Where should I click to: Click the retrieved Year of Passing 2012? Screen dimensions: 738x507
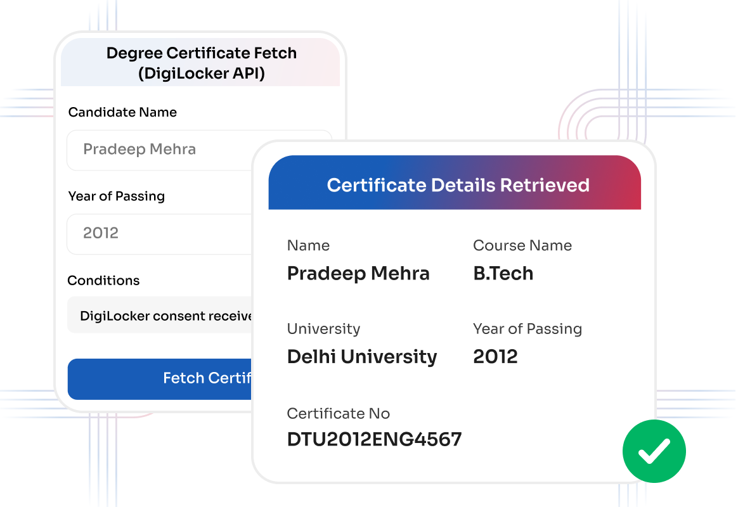(495, 357)
